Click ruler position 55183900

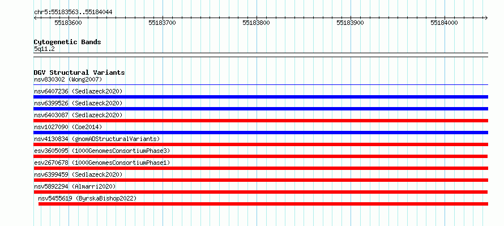[351, 23]
